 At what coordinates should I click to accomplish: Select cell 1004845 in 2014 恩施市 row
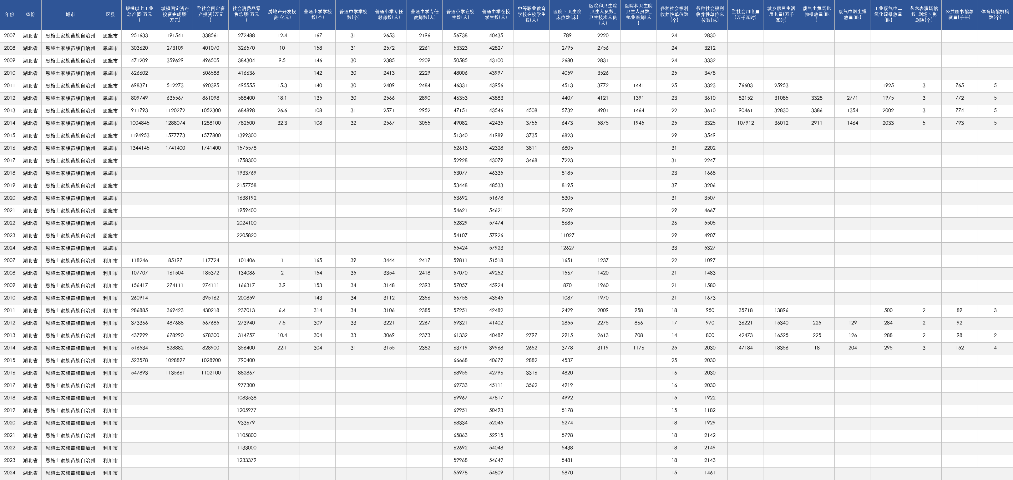pos(139,123)
